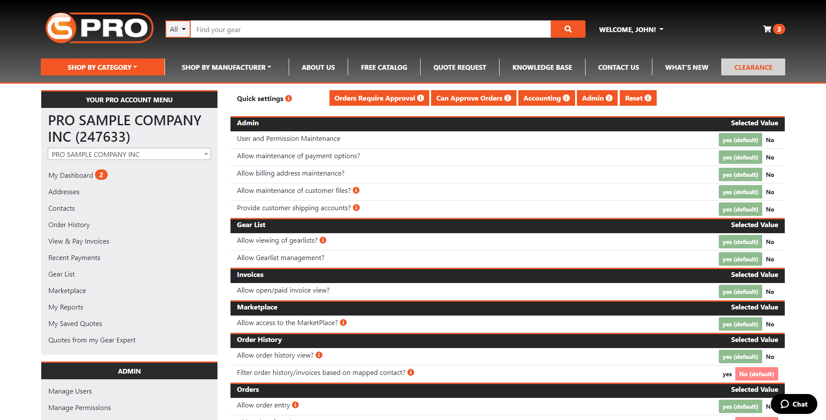Open PRO SAMPLE COMPANY INC selector
Screen dimensions: 826x420
pos(129,154)
